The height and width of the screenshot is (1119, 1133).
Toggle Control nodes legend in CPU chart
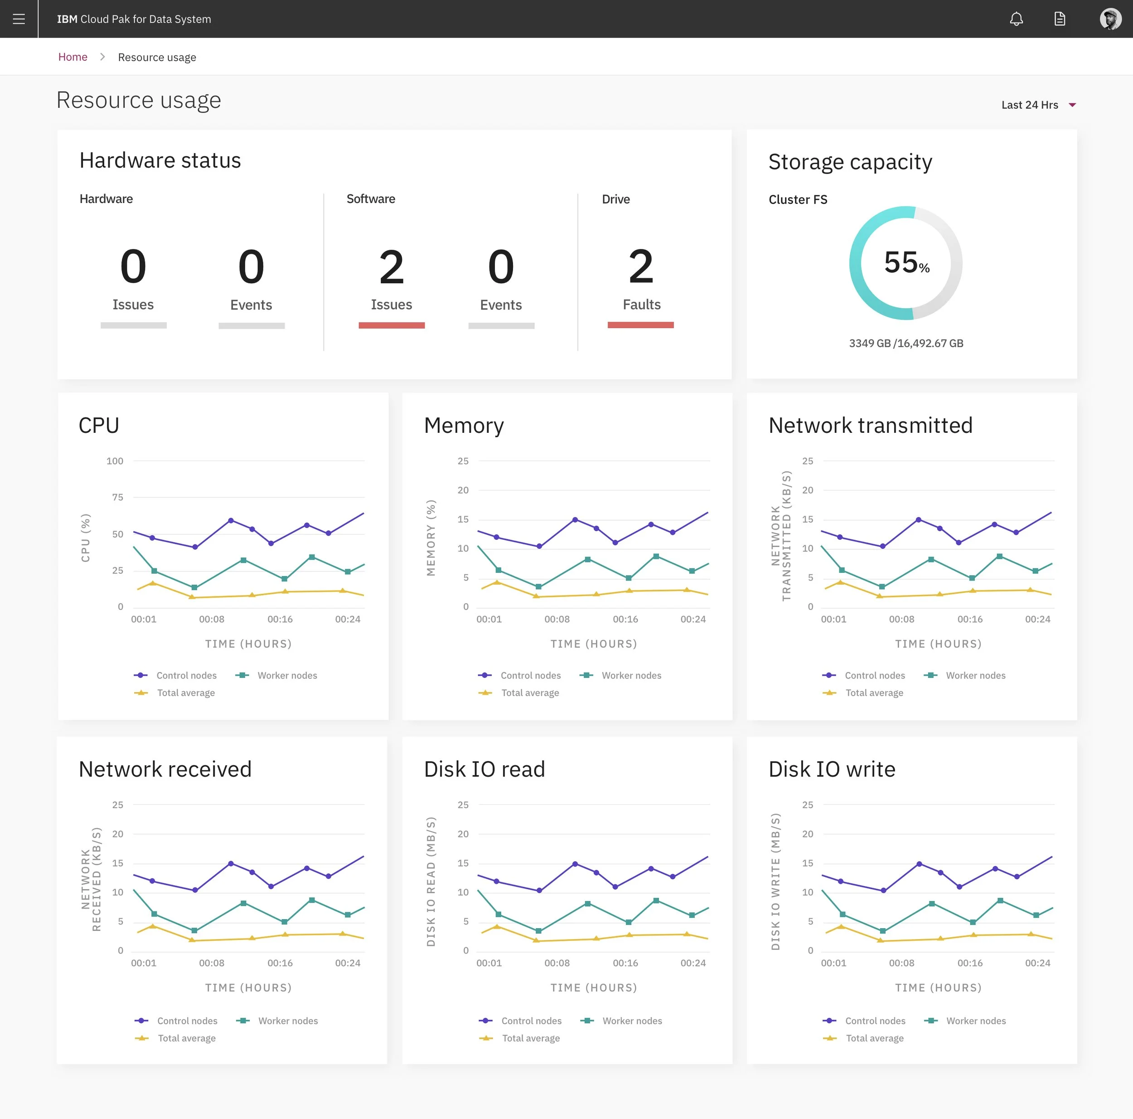point(186,675)
